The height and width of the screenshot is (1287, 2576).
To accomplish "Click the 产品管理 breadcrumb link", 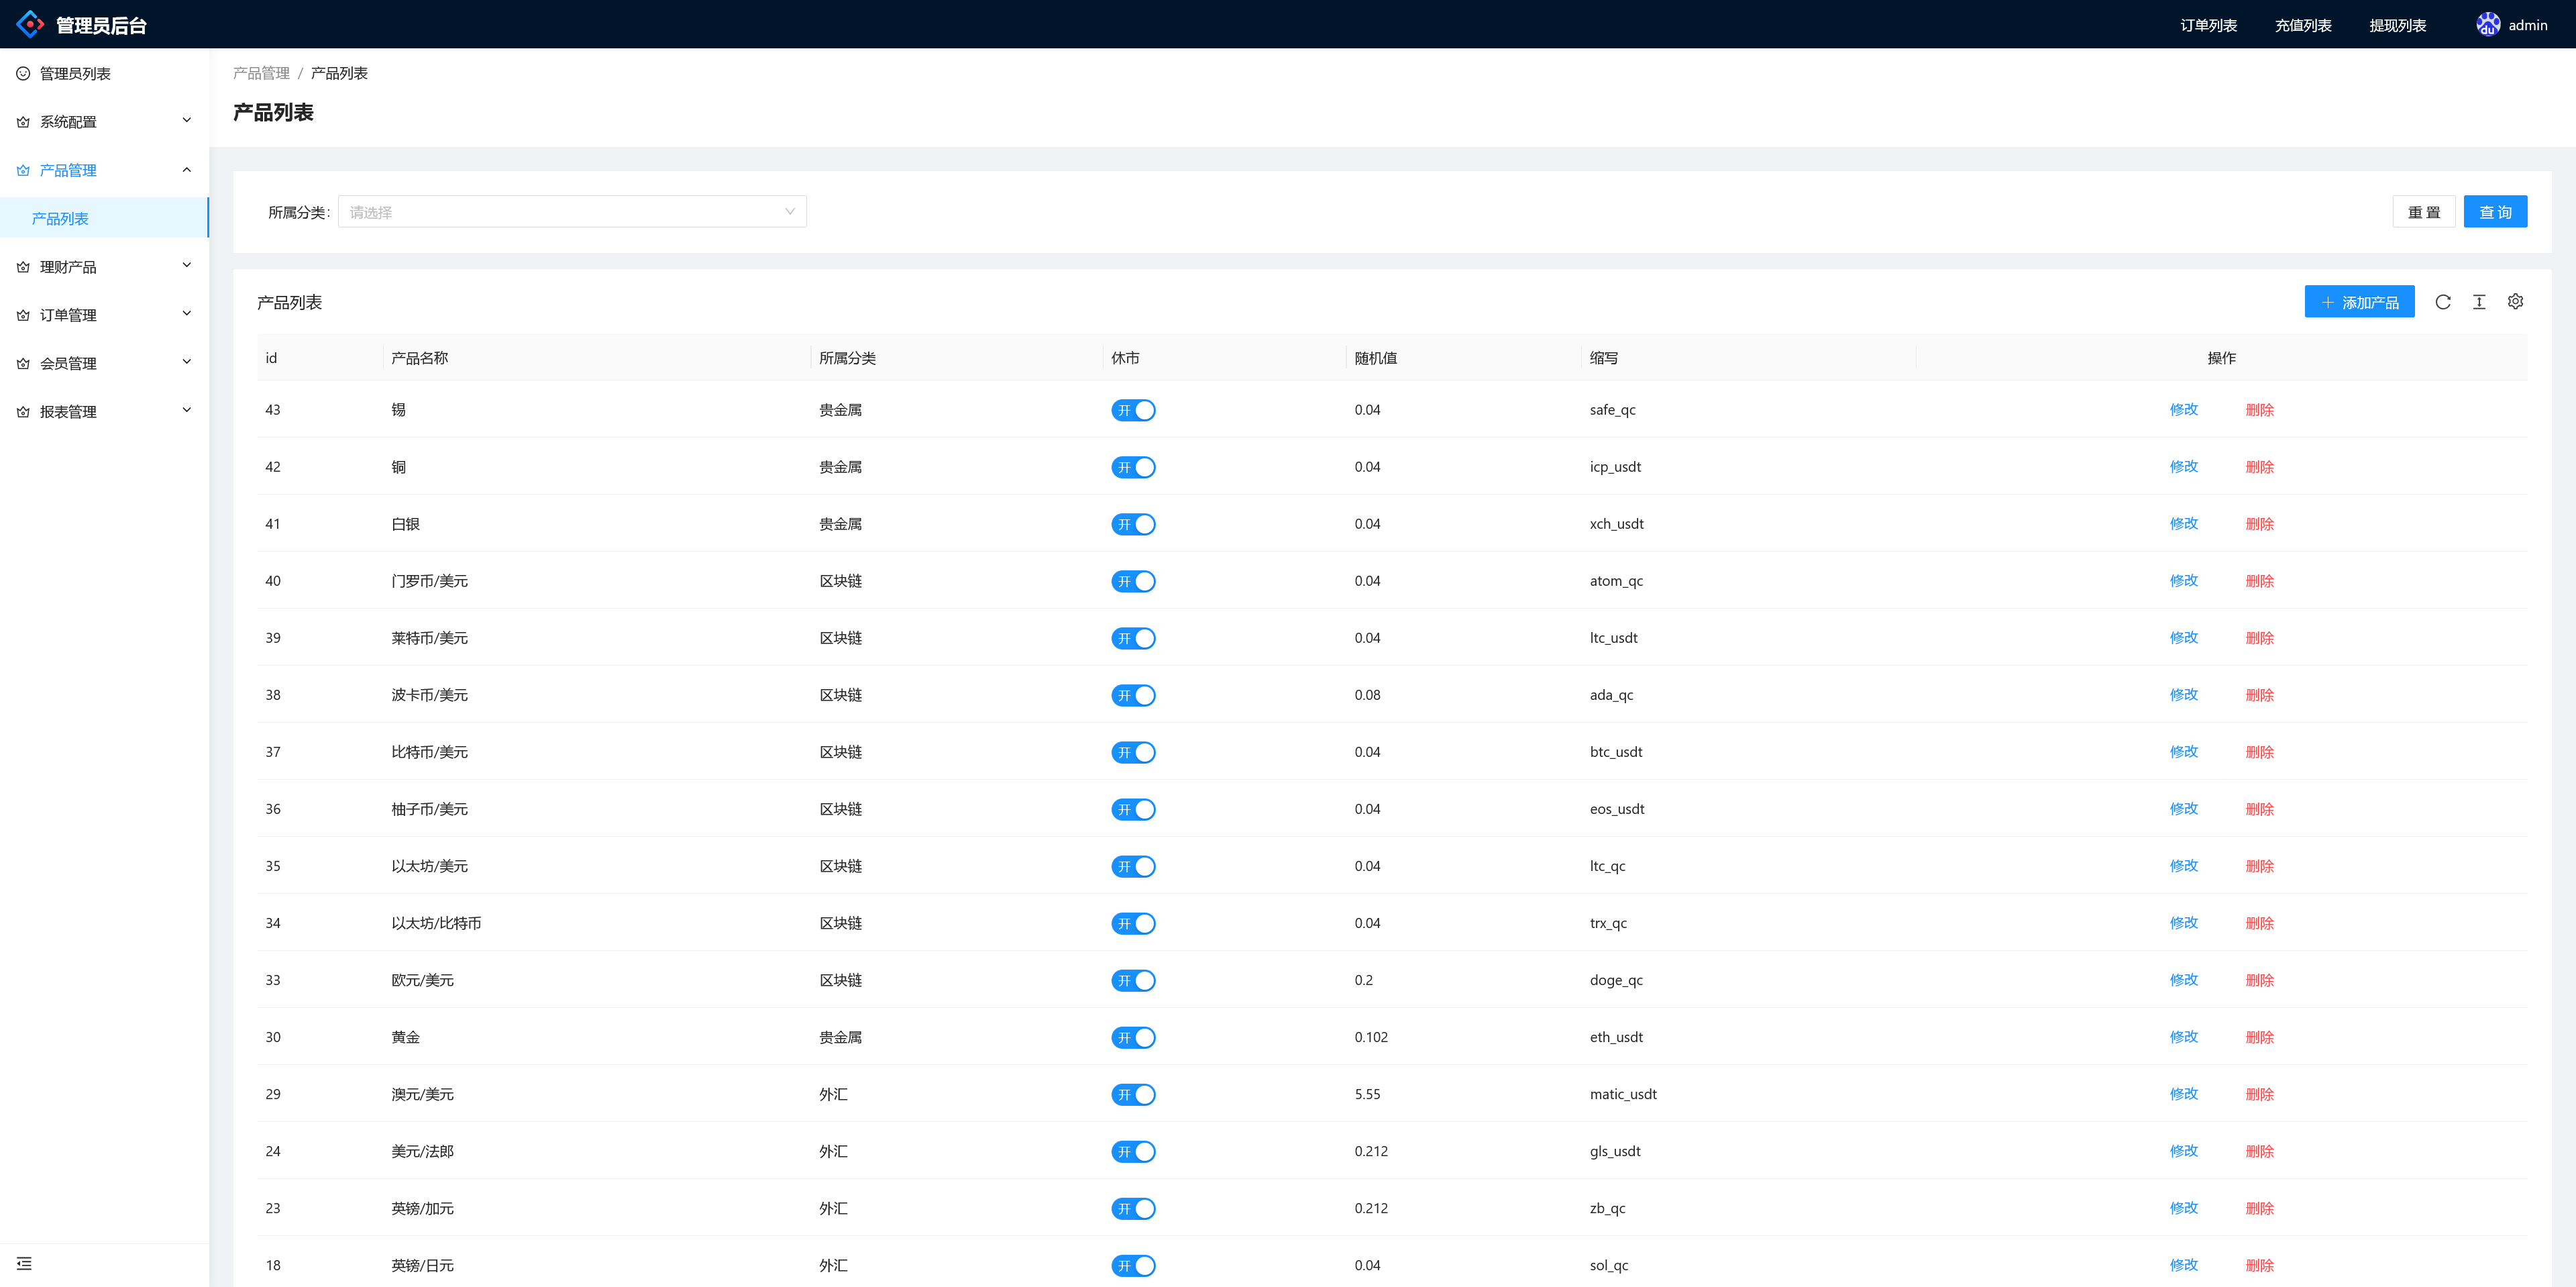I will (x=261, y=73).
